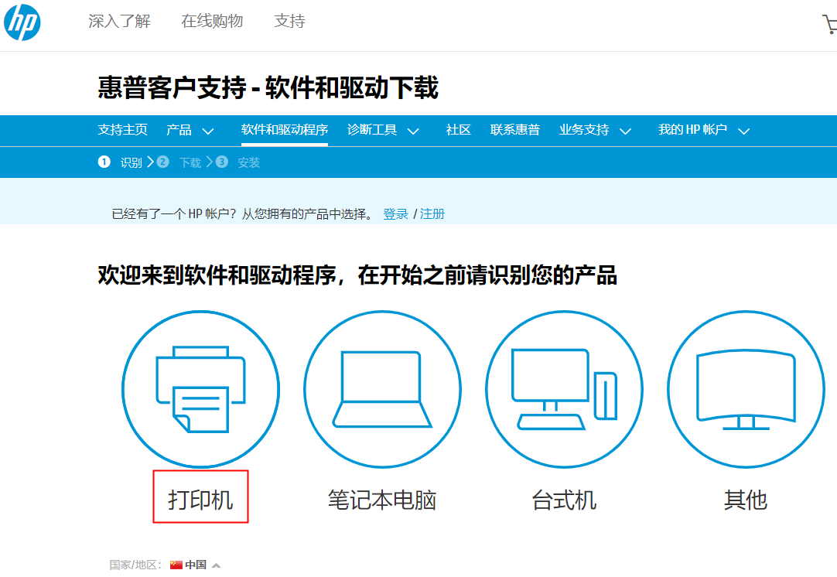The width and height of the screenshot is (837, 577).
Task: Expand the 产品 dropdown menu
Action: pos(190,130)
